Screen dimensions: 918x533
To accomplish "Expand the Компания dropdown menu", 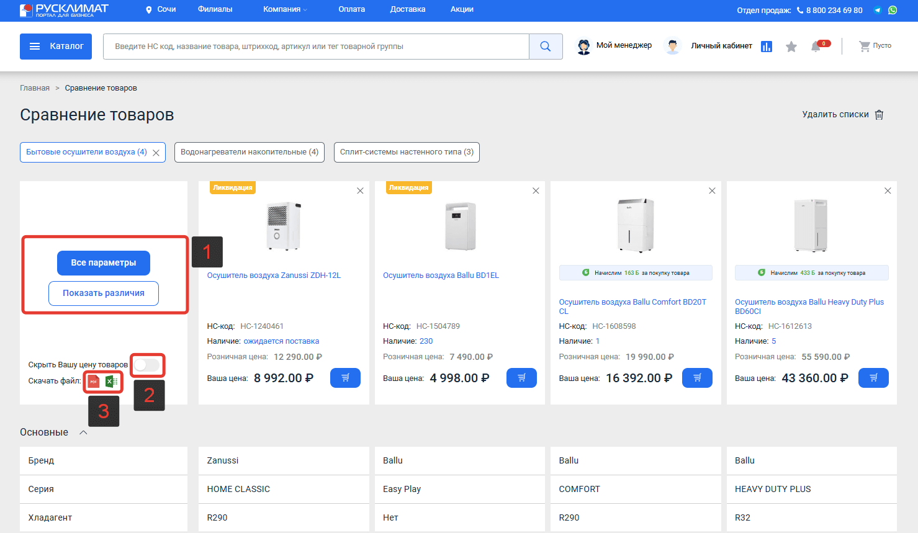I will (285, 9).
